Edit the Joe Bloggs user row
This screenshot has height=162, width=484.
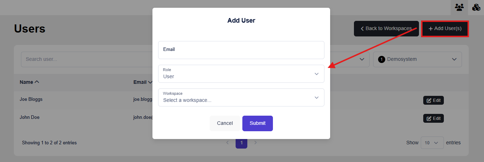click(x=433, y=100)
